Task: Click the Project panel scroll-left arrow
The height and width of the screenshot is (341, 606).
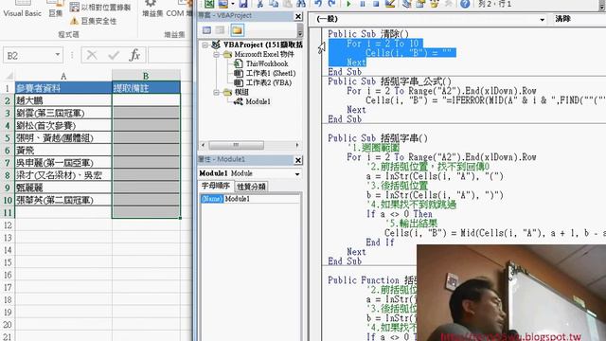Action: tap(204, 145)
